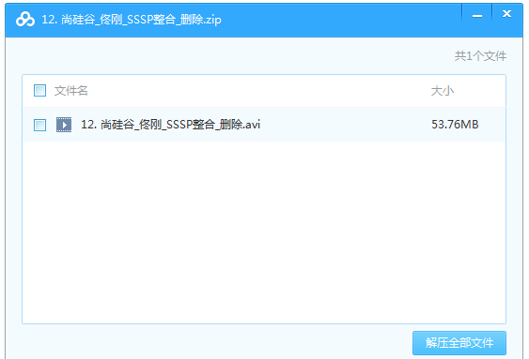
Task: Click the empty part of the blue title bar
Action: click(x=341, y=20)
